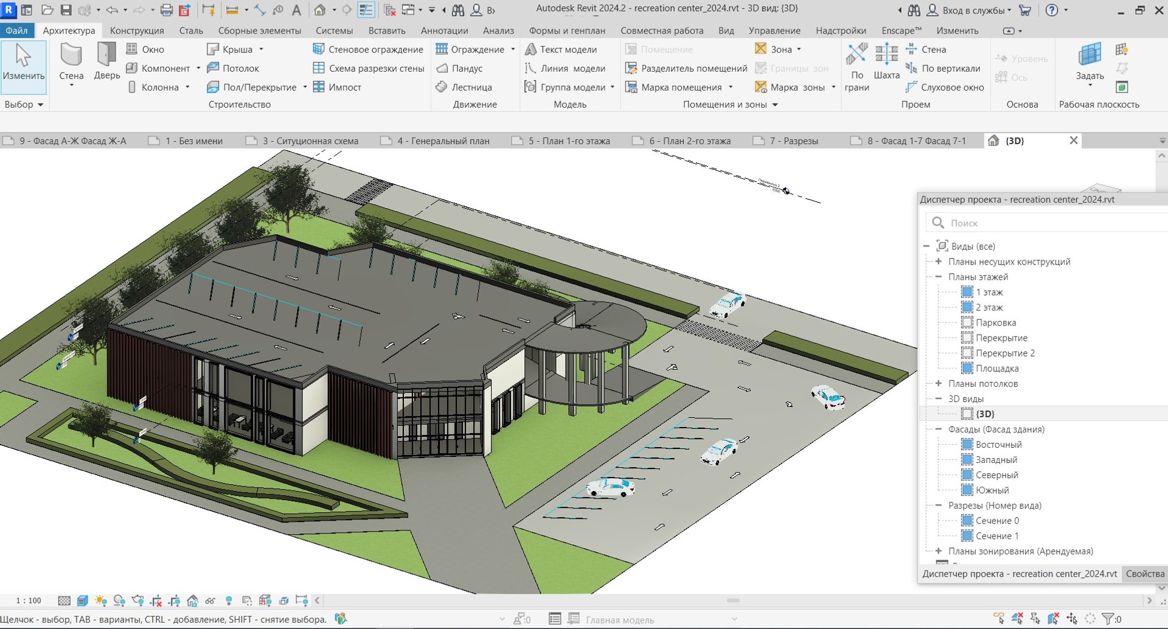Expand Планы зонирования (Арендуемая) node

click(939, 551)
